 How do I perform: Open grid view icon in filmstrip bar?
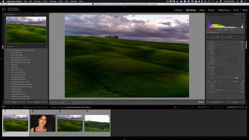click(x=13, y=107)
